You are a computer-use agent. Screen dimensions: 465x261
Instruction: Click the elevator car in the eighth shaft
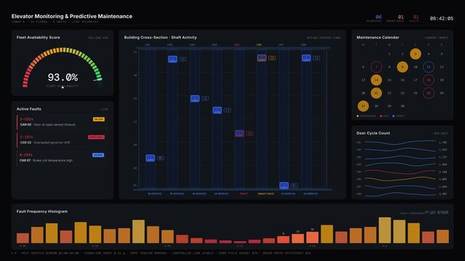coord(306,58)
